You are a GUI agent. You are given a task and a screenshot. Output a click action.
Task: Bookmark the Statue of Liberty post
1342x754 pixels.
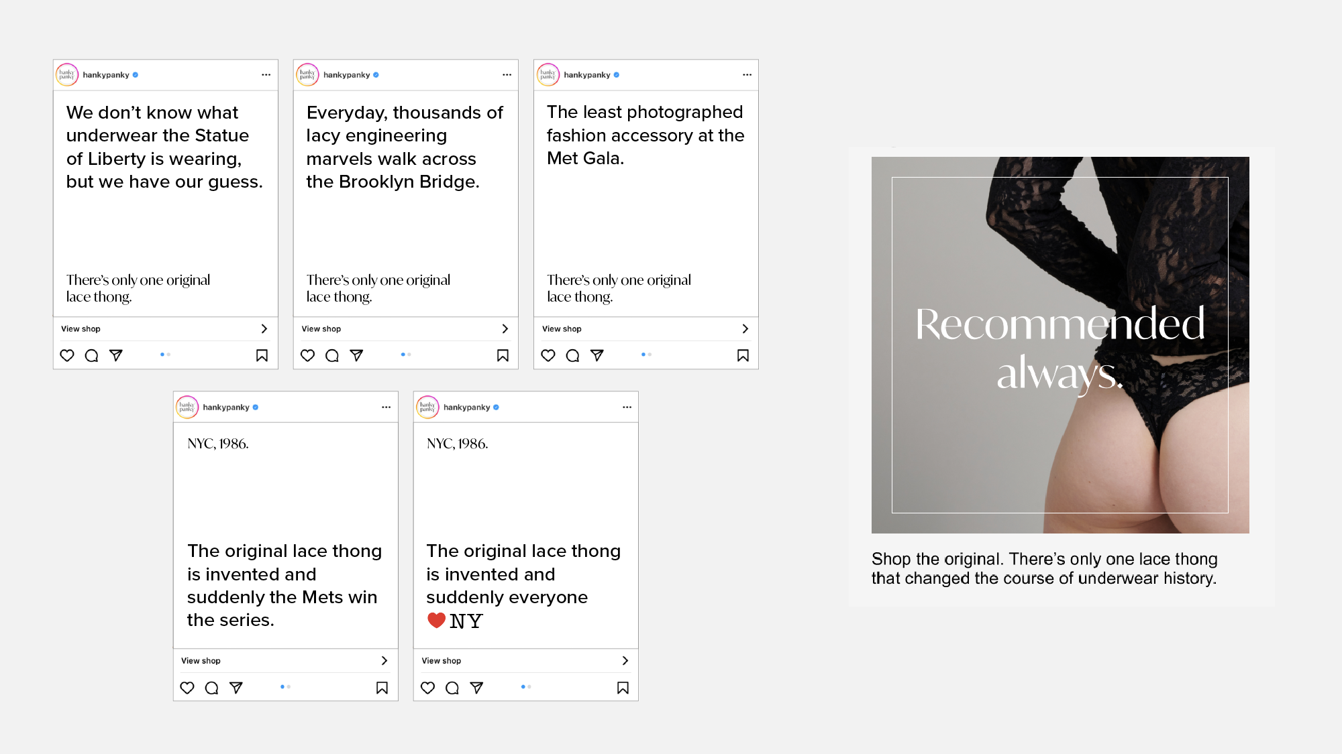coord(262,355)
